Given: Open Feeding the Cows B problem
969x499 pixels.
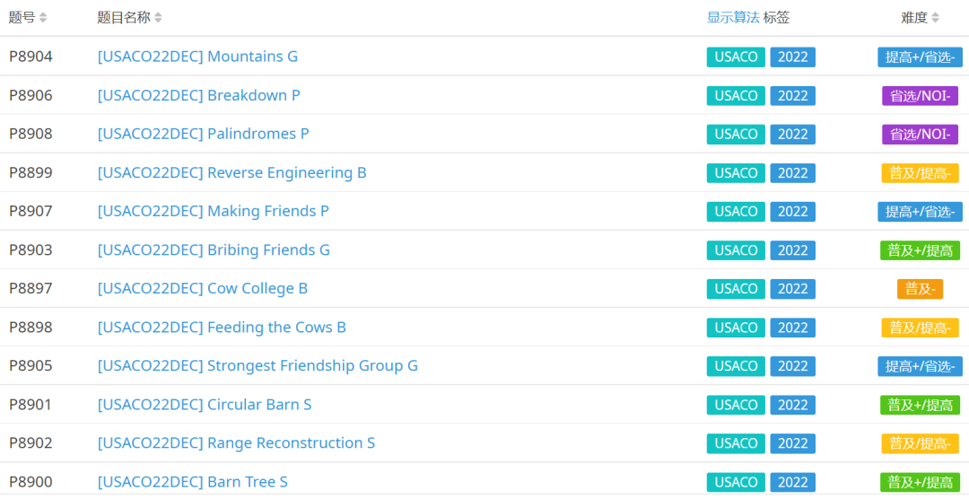Looking at the screenshot, I should (x=222, y=327).
